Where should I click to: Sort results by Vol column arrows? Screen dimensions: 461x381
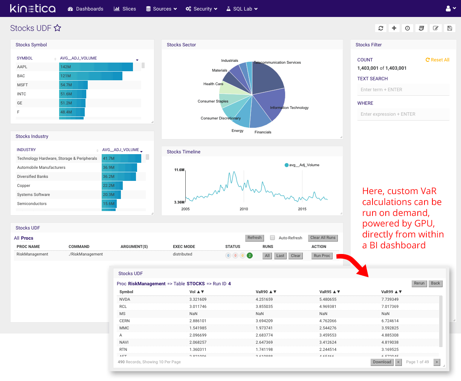click(x=201, y=292)
